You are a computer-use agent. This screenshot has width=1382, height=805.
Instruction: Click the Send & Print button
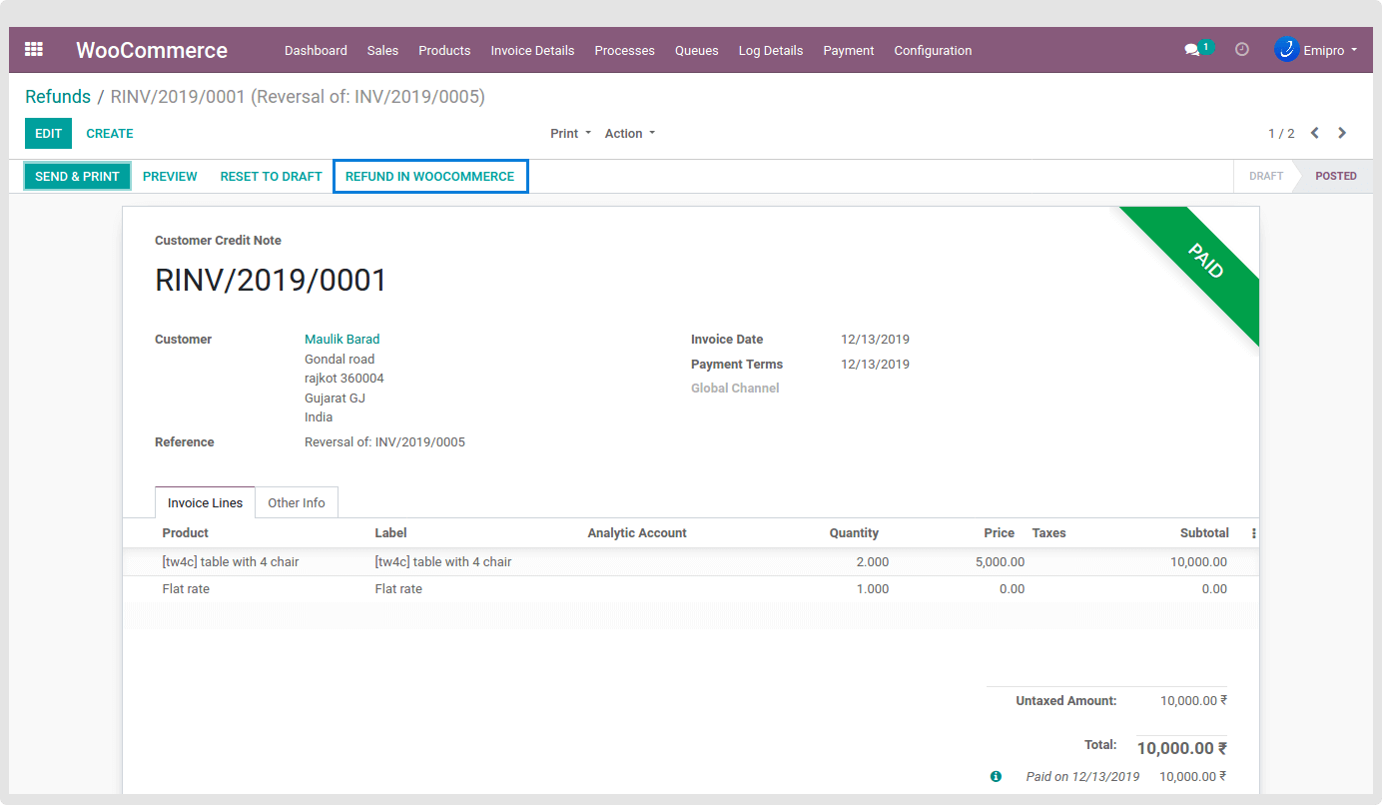click(78, 177)
